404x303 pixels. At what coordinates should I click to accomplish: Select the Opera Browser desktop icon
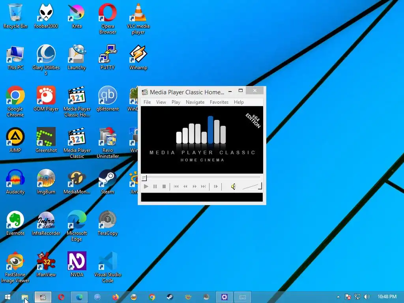pyautogui.click(x=107, y=19)
